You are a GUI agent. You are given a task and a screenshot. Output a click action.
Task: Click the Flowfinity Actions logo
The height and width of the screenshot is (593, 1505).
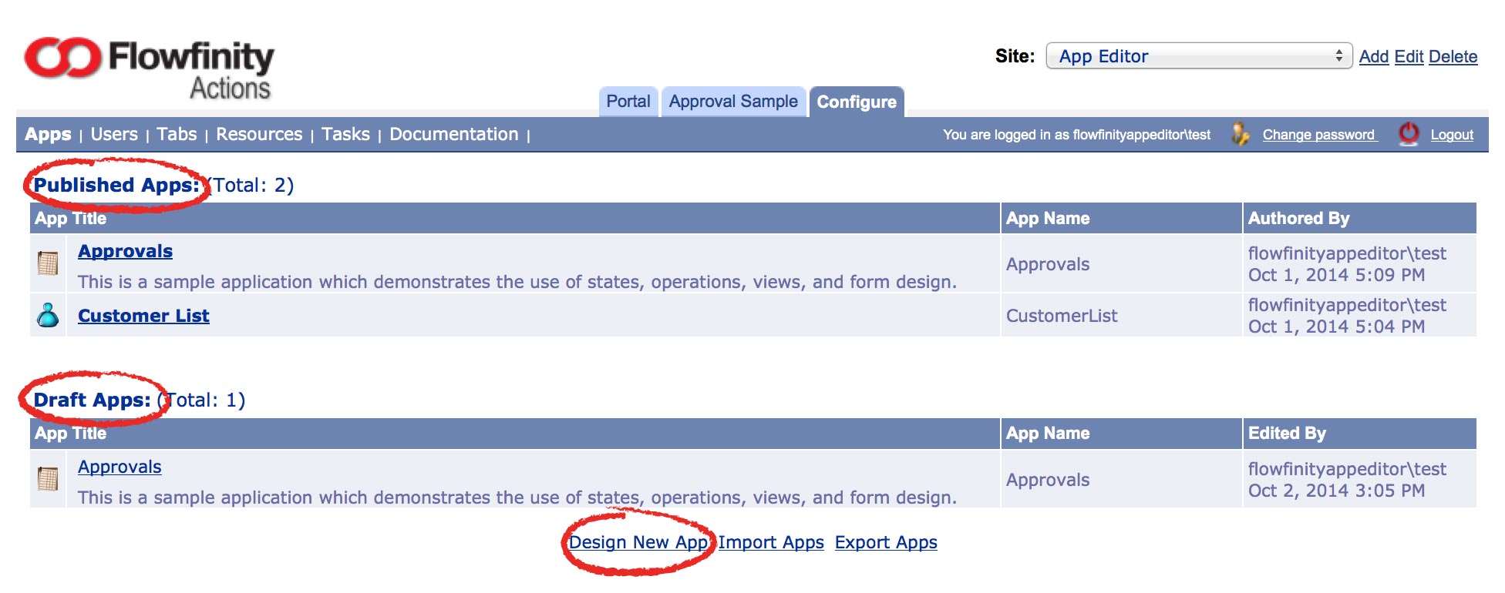pos(149,69)
